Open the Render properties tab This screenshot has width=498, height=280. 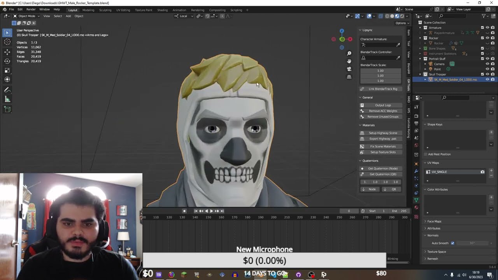pyautogui.click(x=416, y=116)
